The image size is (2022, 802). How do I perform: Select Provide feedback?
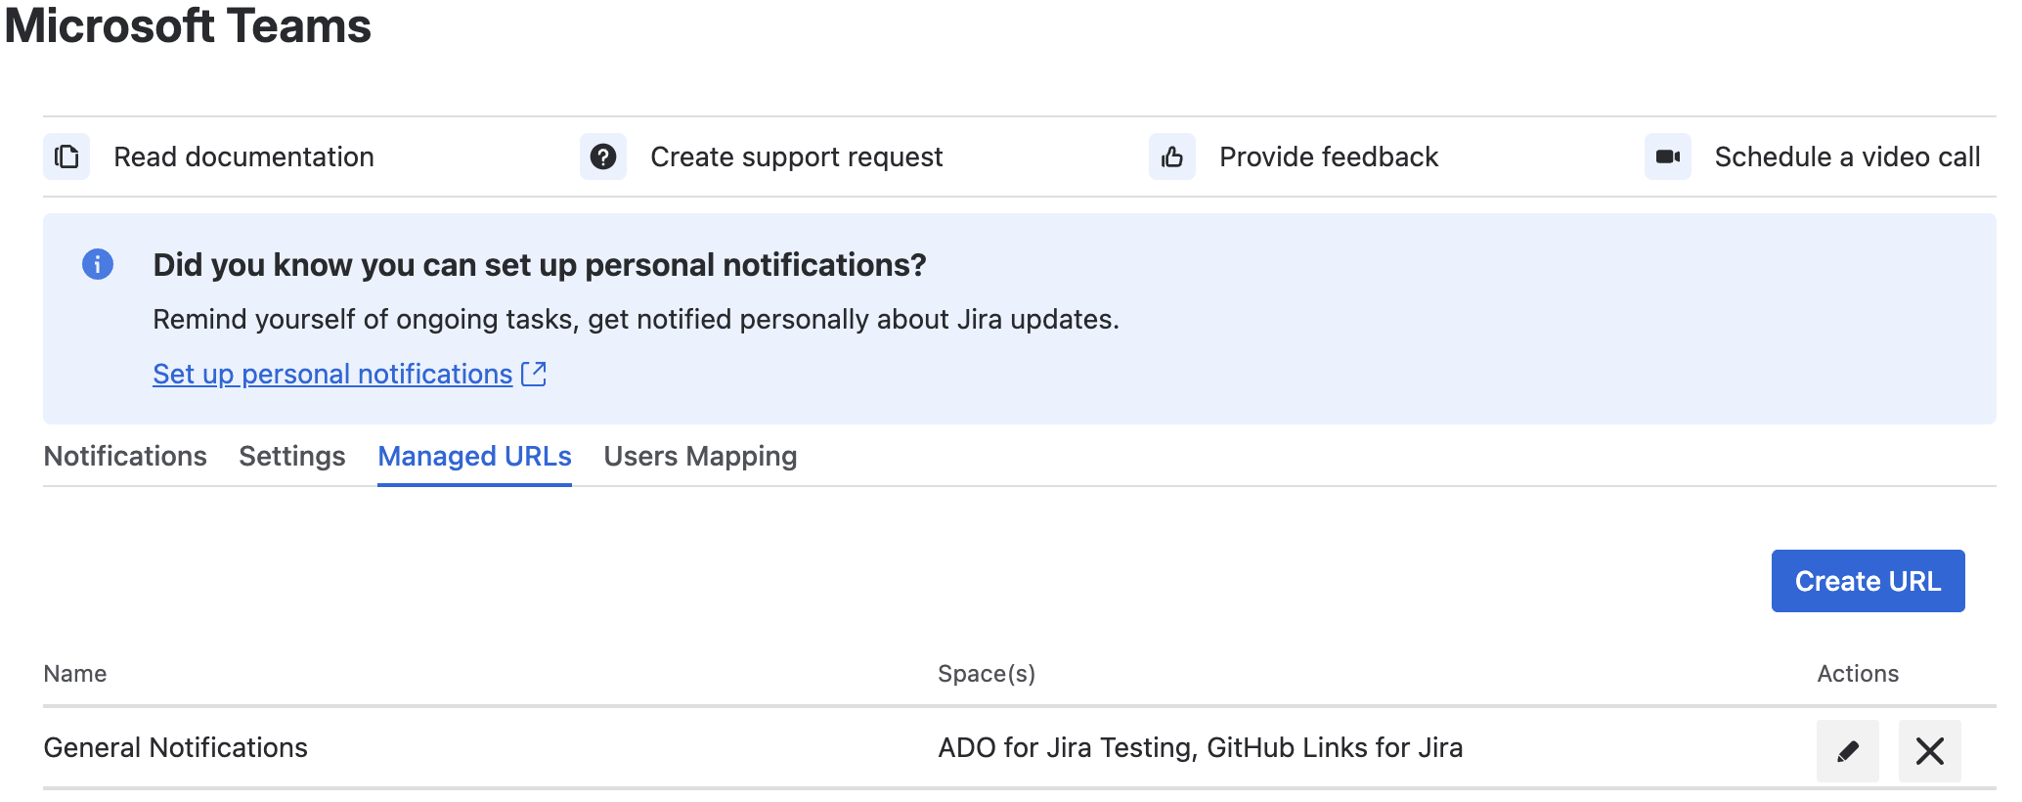point(1329,156)
